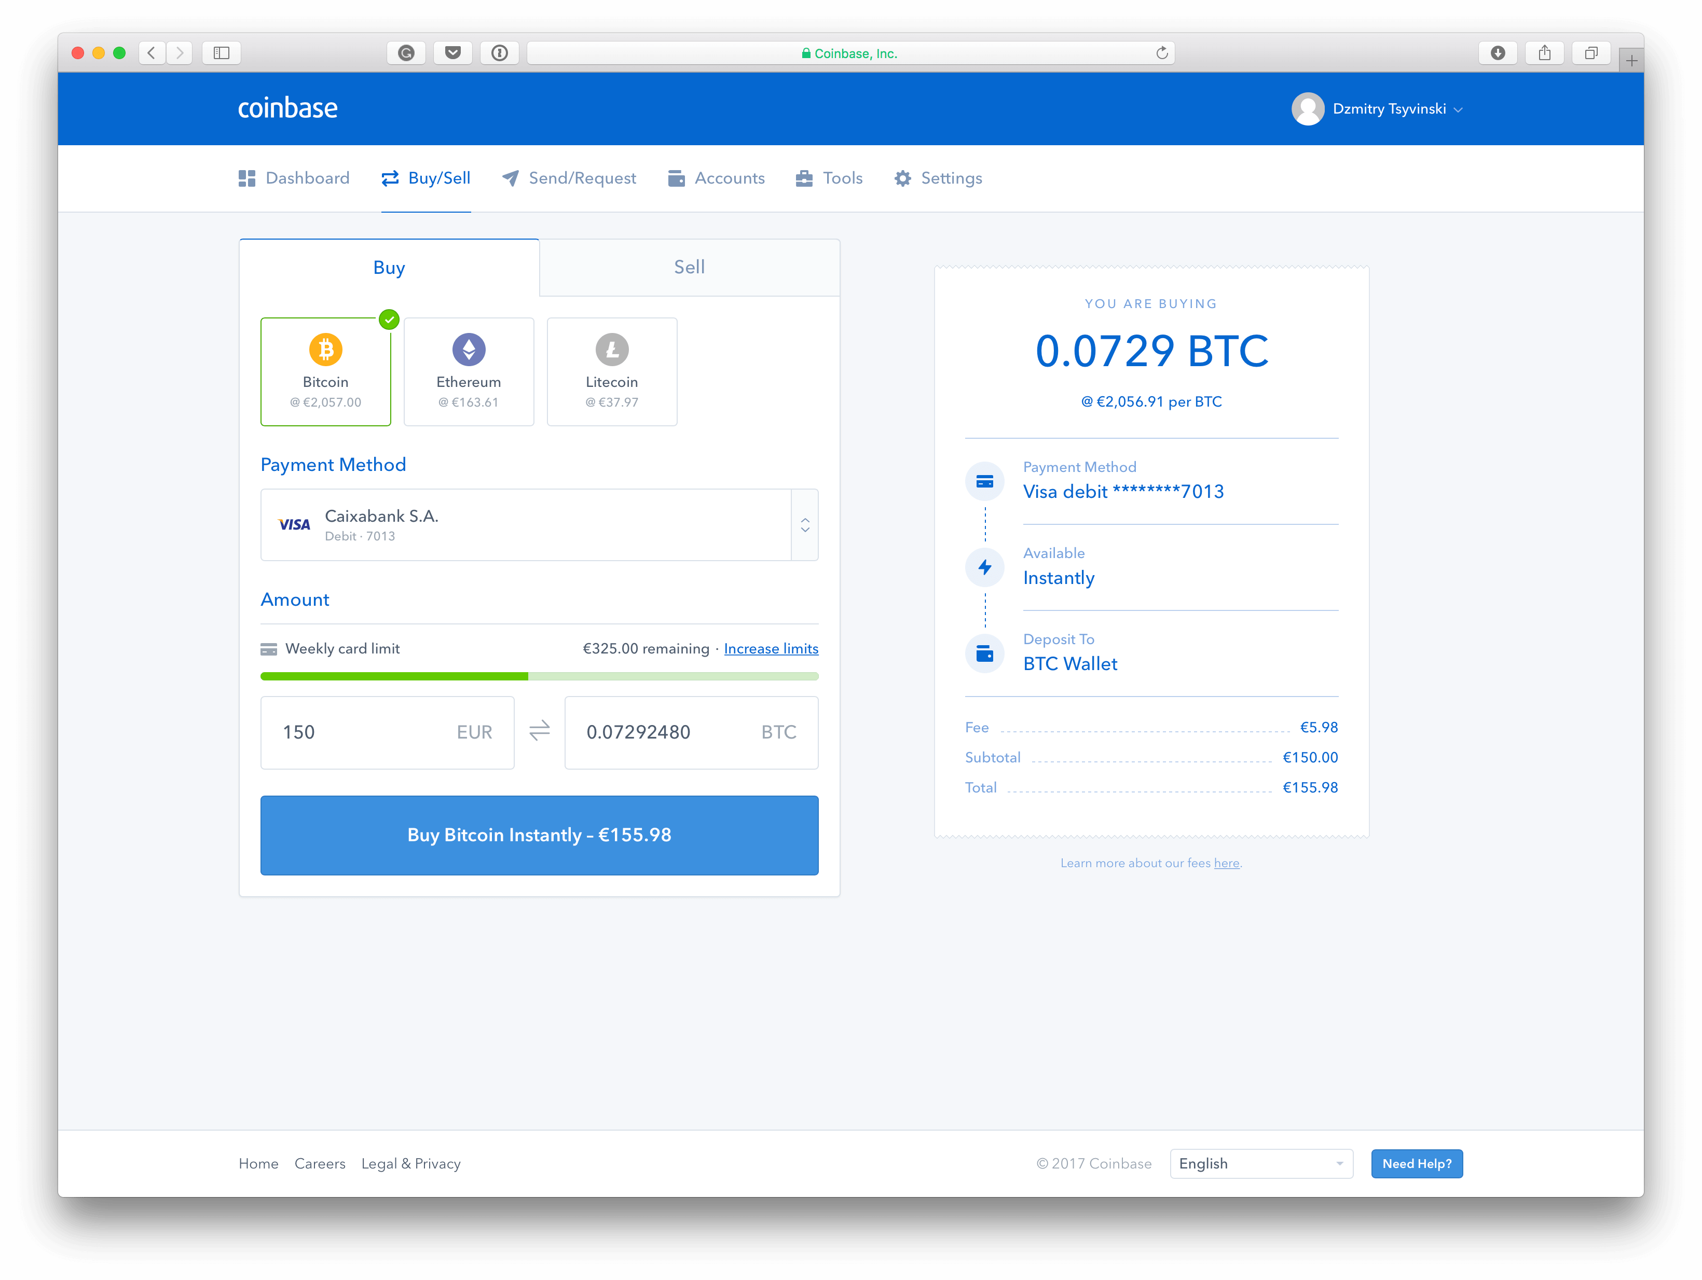Screen dimensions: 1702x1280
Task: Focus the BTC amount field
Action: click(692, 732)
